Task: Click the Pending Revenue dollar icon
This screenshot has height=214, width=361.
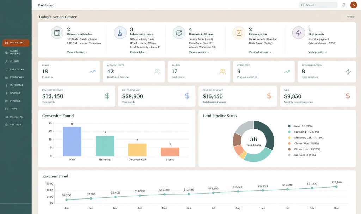Action: tap(269, 96)
